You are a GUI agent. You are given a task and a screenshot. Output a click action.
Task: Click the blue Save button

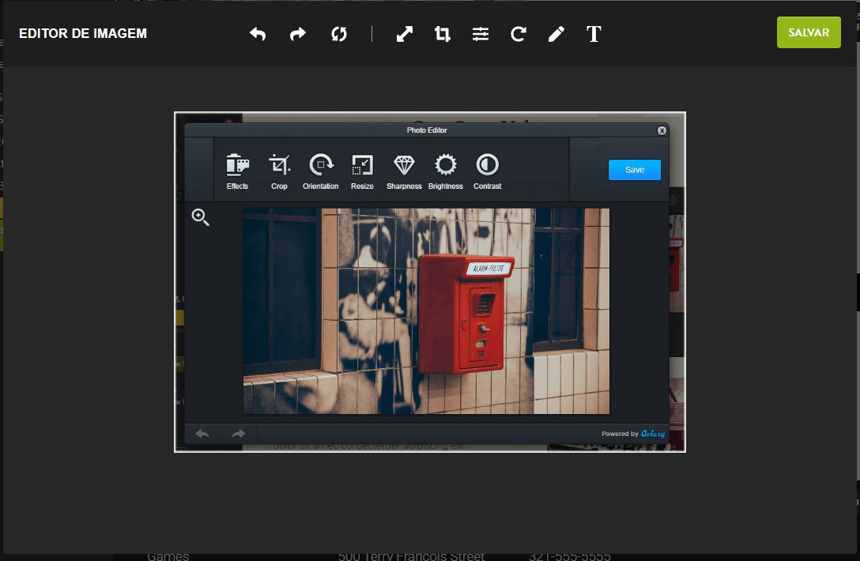tap(635, 170)
